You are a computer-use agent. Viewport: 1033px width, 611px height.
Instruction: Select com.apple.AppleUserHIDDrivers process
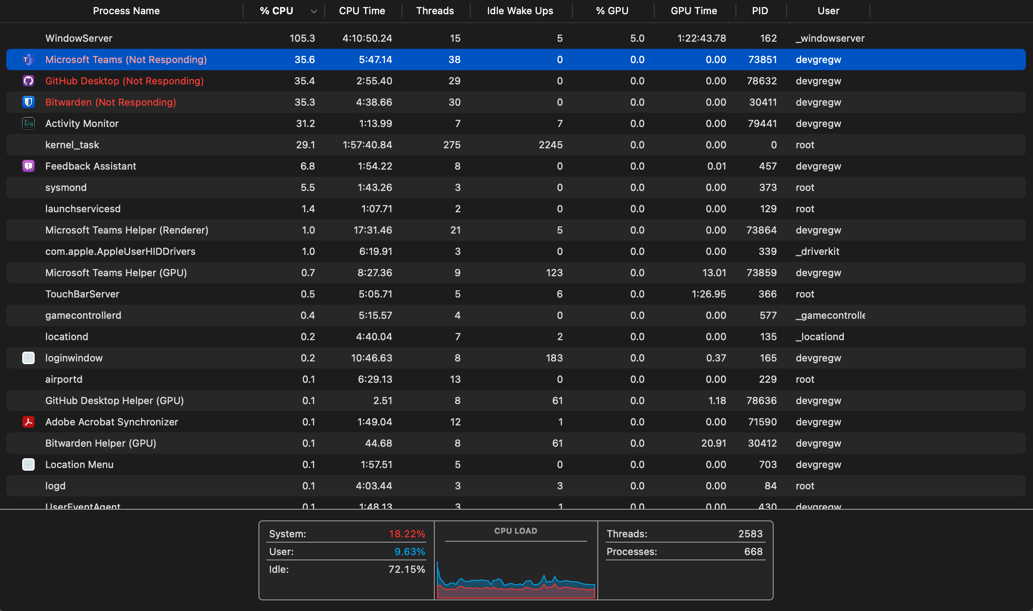coord(516,251)
